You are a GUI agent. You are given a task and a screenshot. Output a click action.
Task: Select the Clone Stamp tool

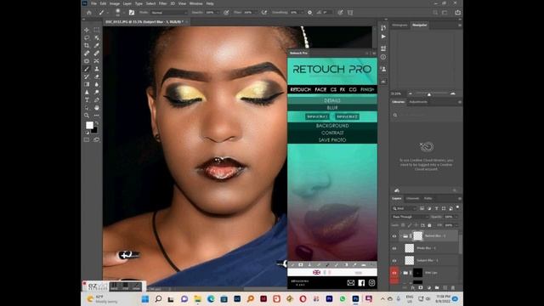[x=96, y=69]
